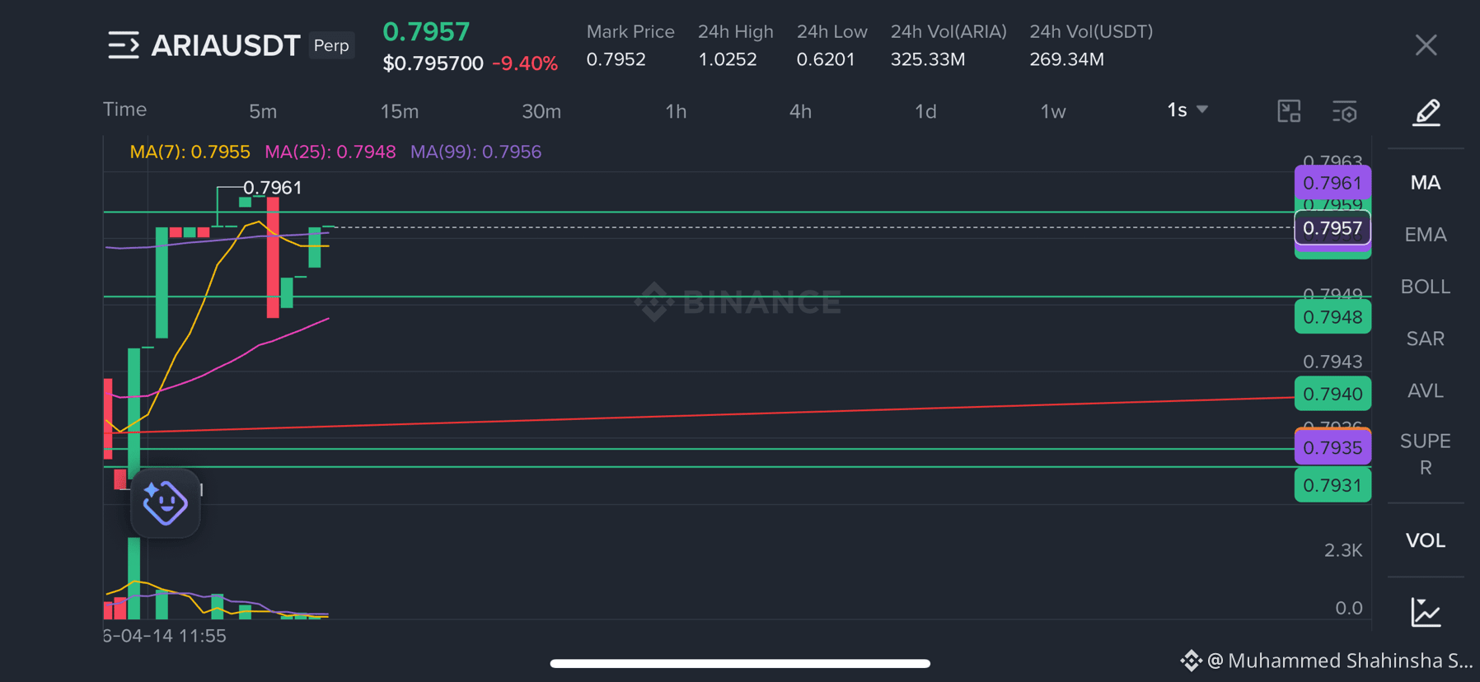This screenshot has height=682, width=1480.
Task: Toggle the BOLL indicator
Action: [1426, 287]
